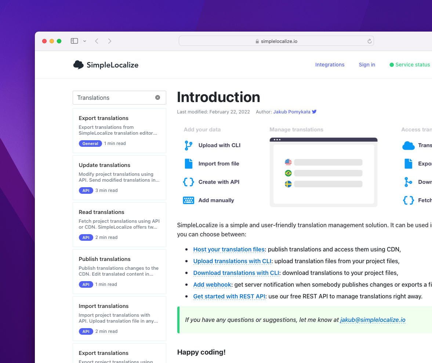The width and height of the screenshot is (432, 363).
Task: Open the Publish translations card
Action: point(119,272)
